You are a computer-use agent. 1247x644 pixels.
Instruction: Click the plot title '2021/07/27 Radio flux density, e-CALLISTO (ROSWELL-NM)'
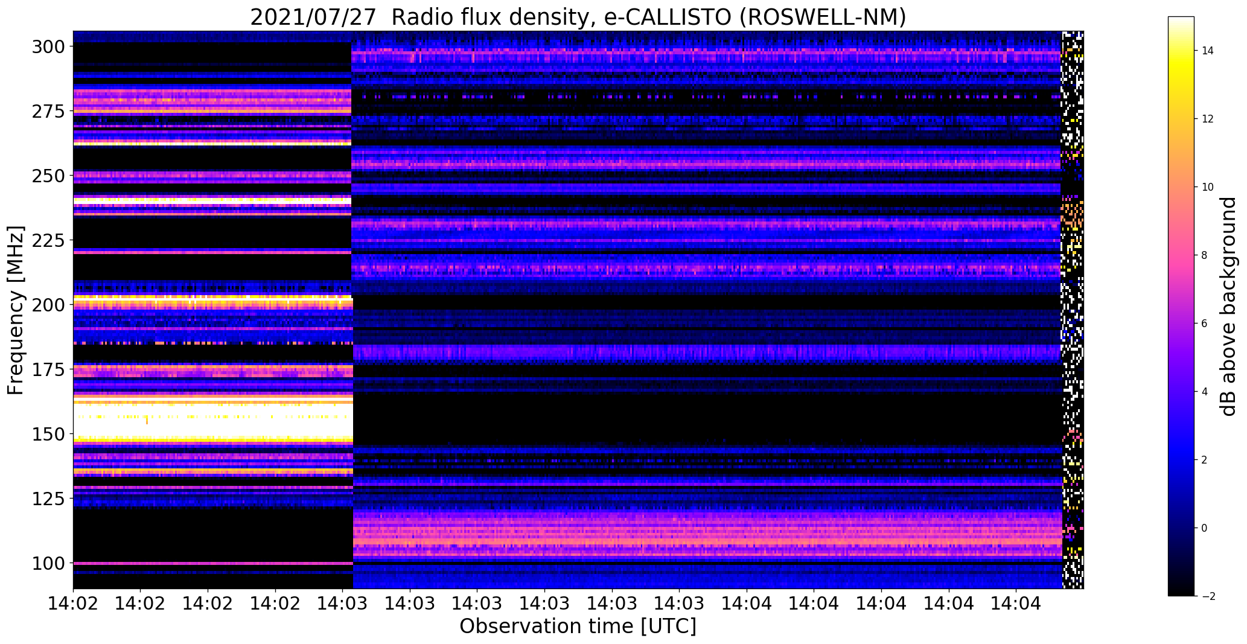point(578,17)
